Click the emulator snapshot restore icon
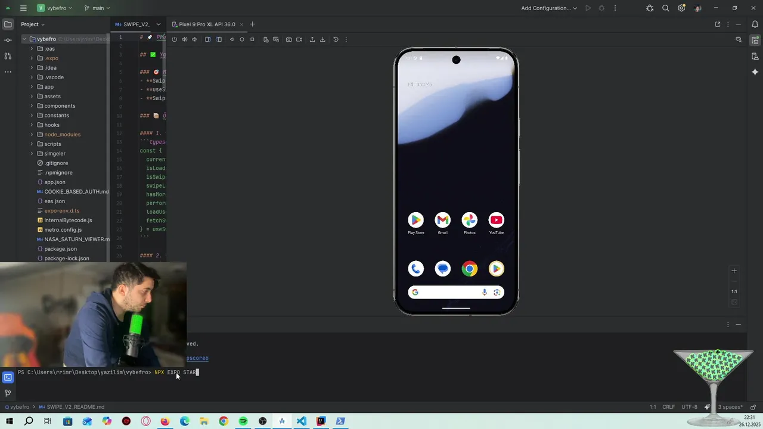Viewport: 763px width, 429px height. (336, 39)
